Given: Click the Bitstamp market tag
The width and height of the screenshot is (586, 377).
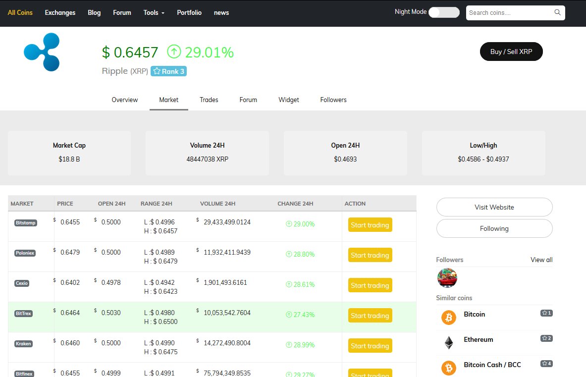Looking at the screenshot, I should [x=25, y=223].
